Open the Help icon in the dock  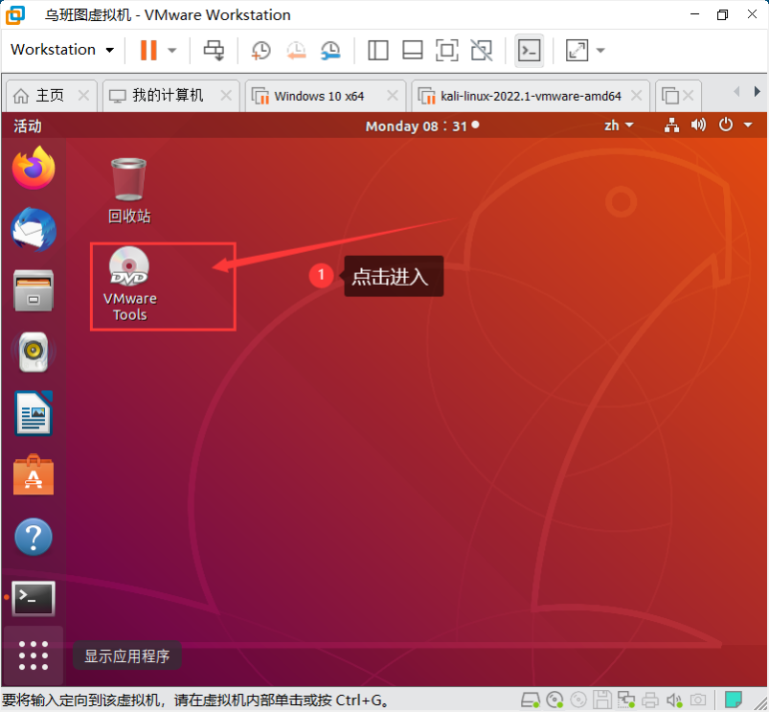[x=34, y=537]
